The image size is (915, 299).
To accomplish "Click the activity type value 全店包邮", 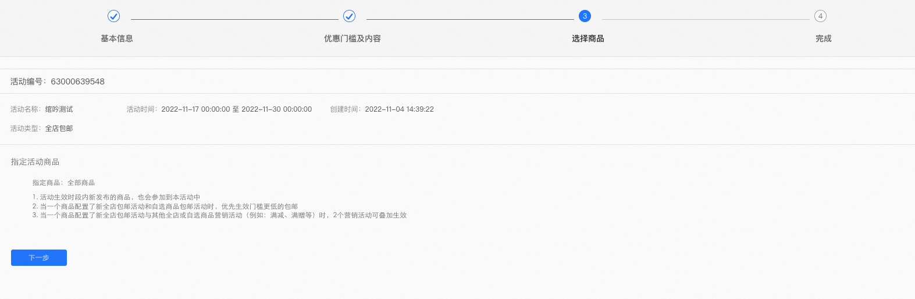I will [59, 129].
